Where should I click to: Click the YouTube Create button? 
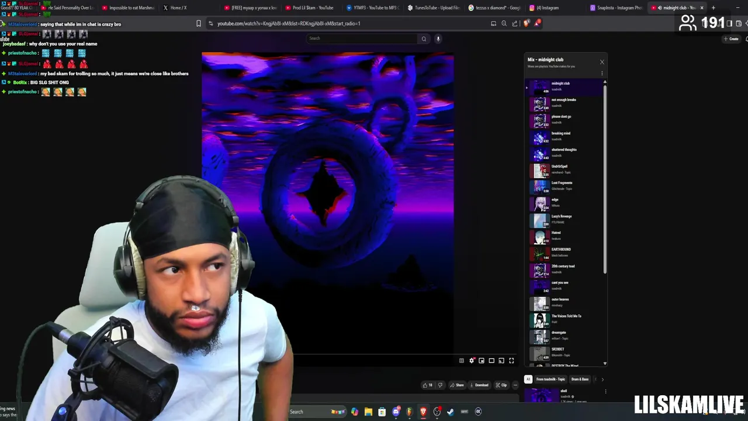coord(731,39)
